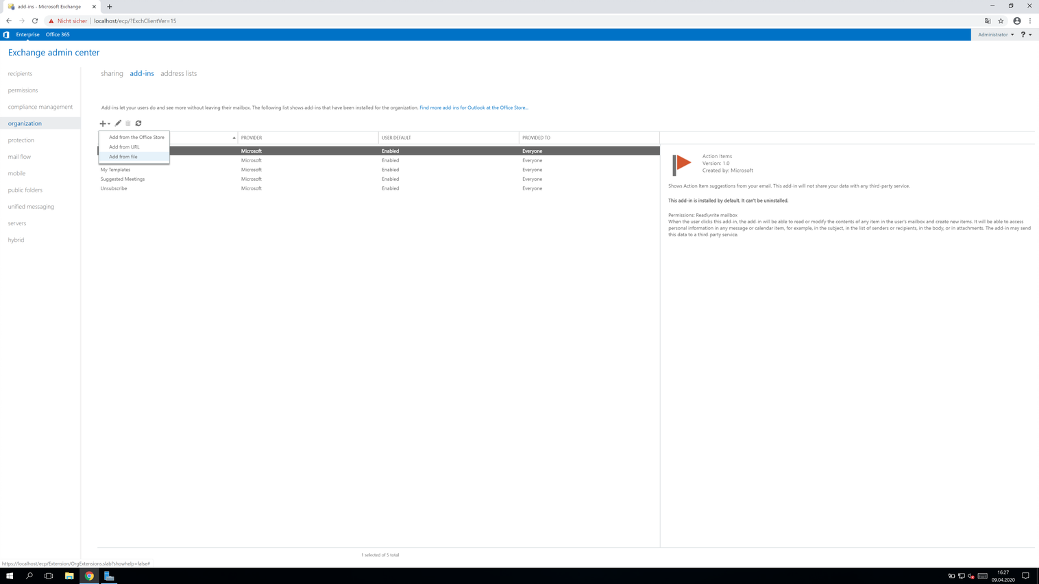Switch to the sharing tab
1039x584 pixels.
[x=112, y=73]
